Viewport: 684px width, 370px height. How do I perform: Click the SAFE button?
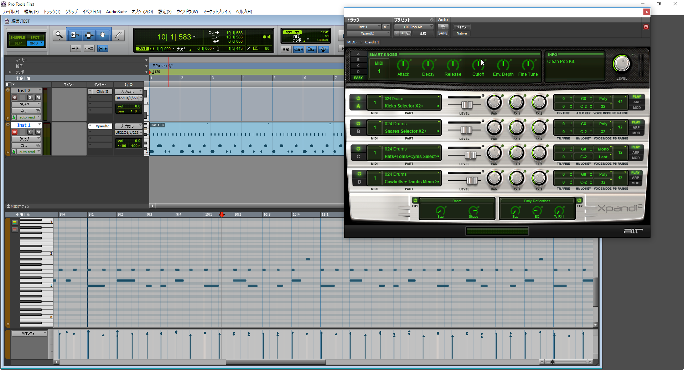(443, 33)
